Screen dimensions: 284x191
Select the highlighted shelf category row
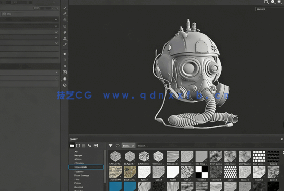pos(86,168)
